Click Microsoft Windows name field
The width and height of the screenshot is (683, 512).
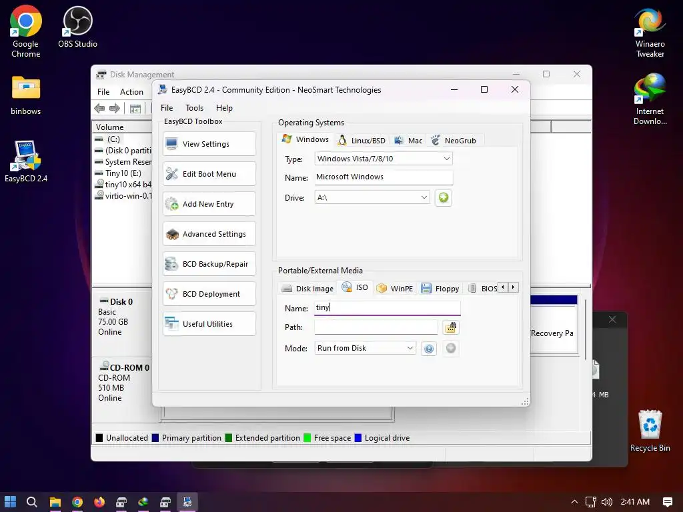(384, 177)
